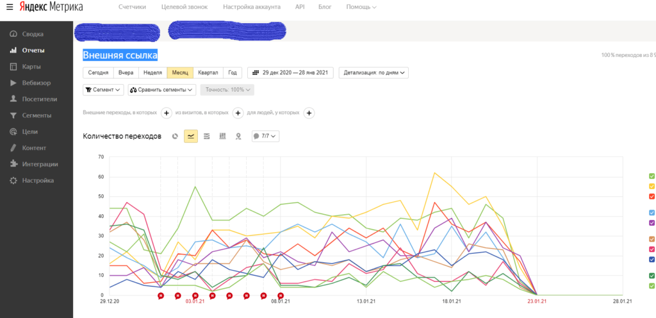
Task: Open the Точность: 100% dropdown
Action: click(227, 90)
